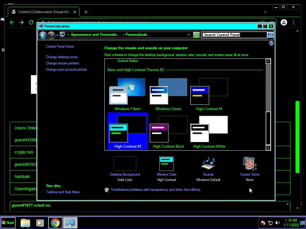The height and width of the screenshot is (229, 306).
Task: Open recent pages dropdown beside Forward arrow
Action: (x=57, y=35)
